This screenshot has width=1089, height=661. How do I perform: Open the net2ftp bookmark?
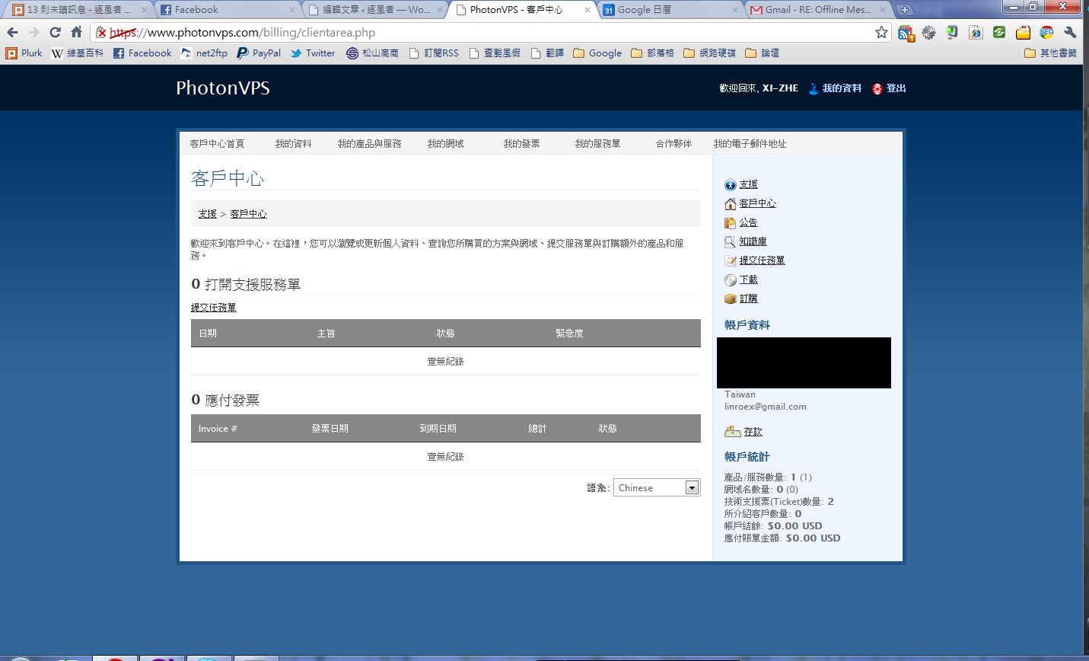coord(204,53)
